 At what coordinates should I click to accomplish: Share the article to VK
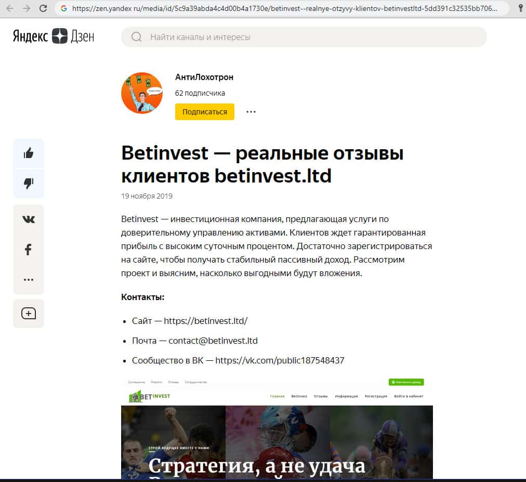tap(29, 219)
